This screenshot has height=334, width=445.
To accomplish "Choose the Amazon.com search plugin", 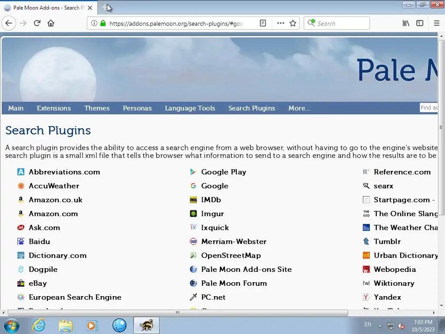I will pos(53,214).
